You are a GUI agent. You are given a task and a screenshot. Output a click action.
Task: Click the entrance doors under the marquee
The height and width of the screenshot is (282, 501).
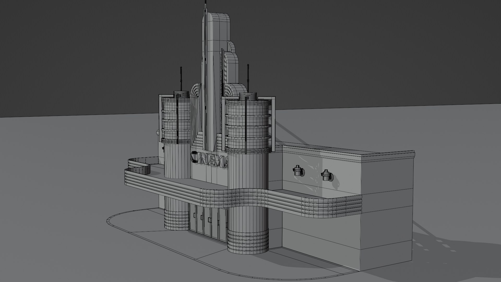208,224
